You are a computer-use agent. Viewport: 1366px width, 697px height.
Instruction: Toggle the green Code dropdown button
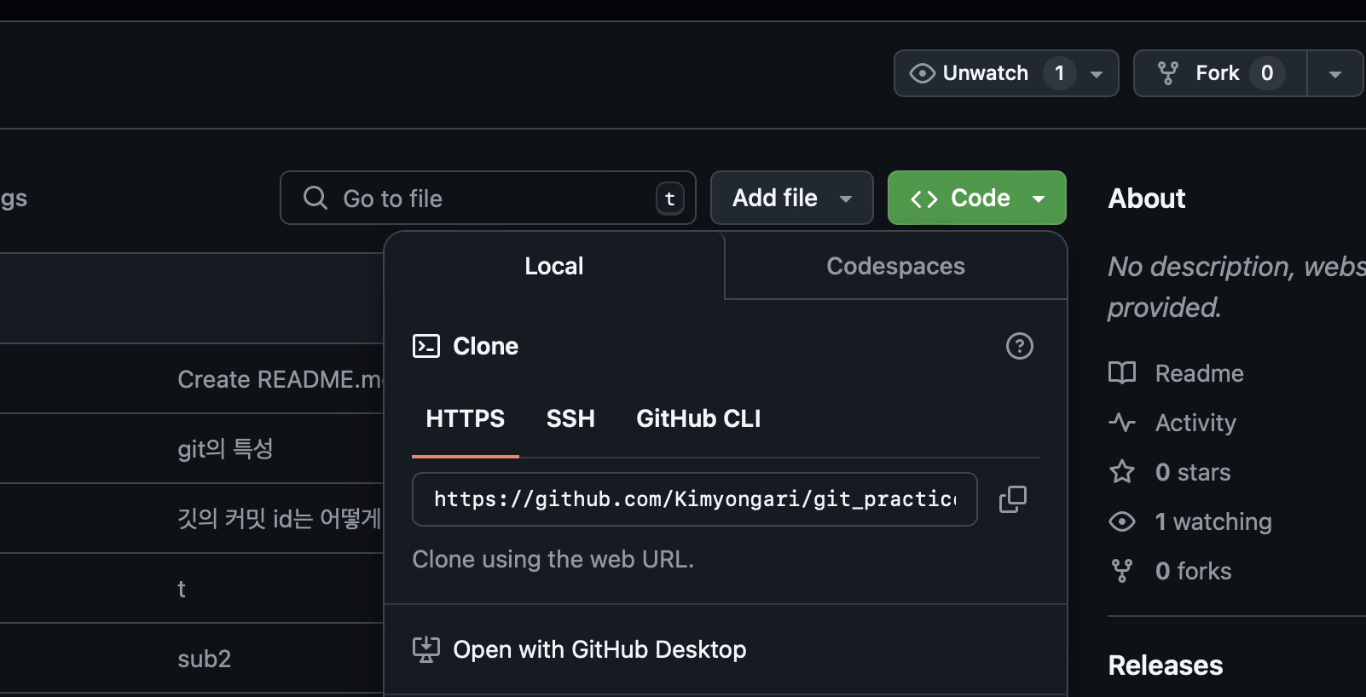(977, 198)
